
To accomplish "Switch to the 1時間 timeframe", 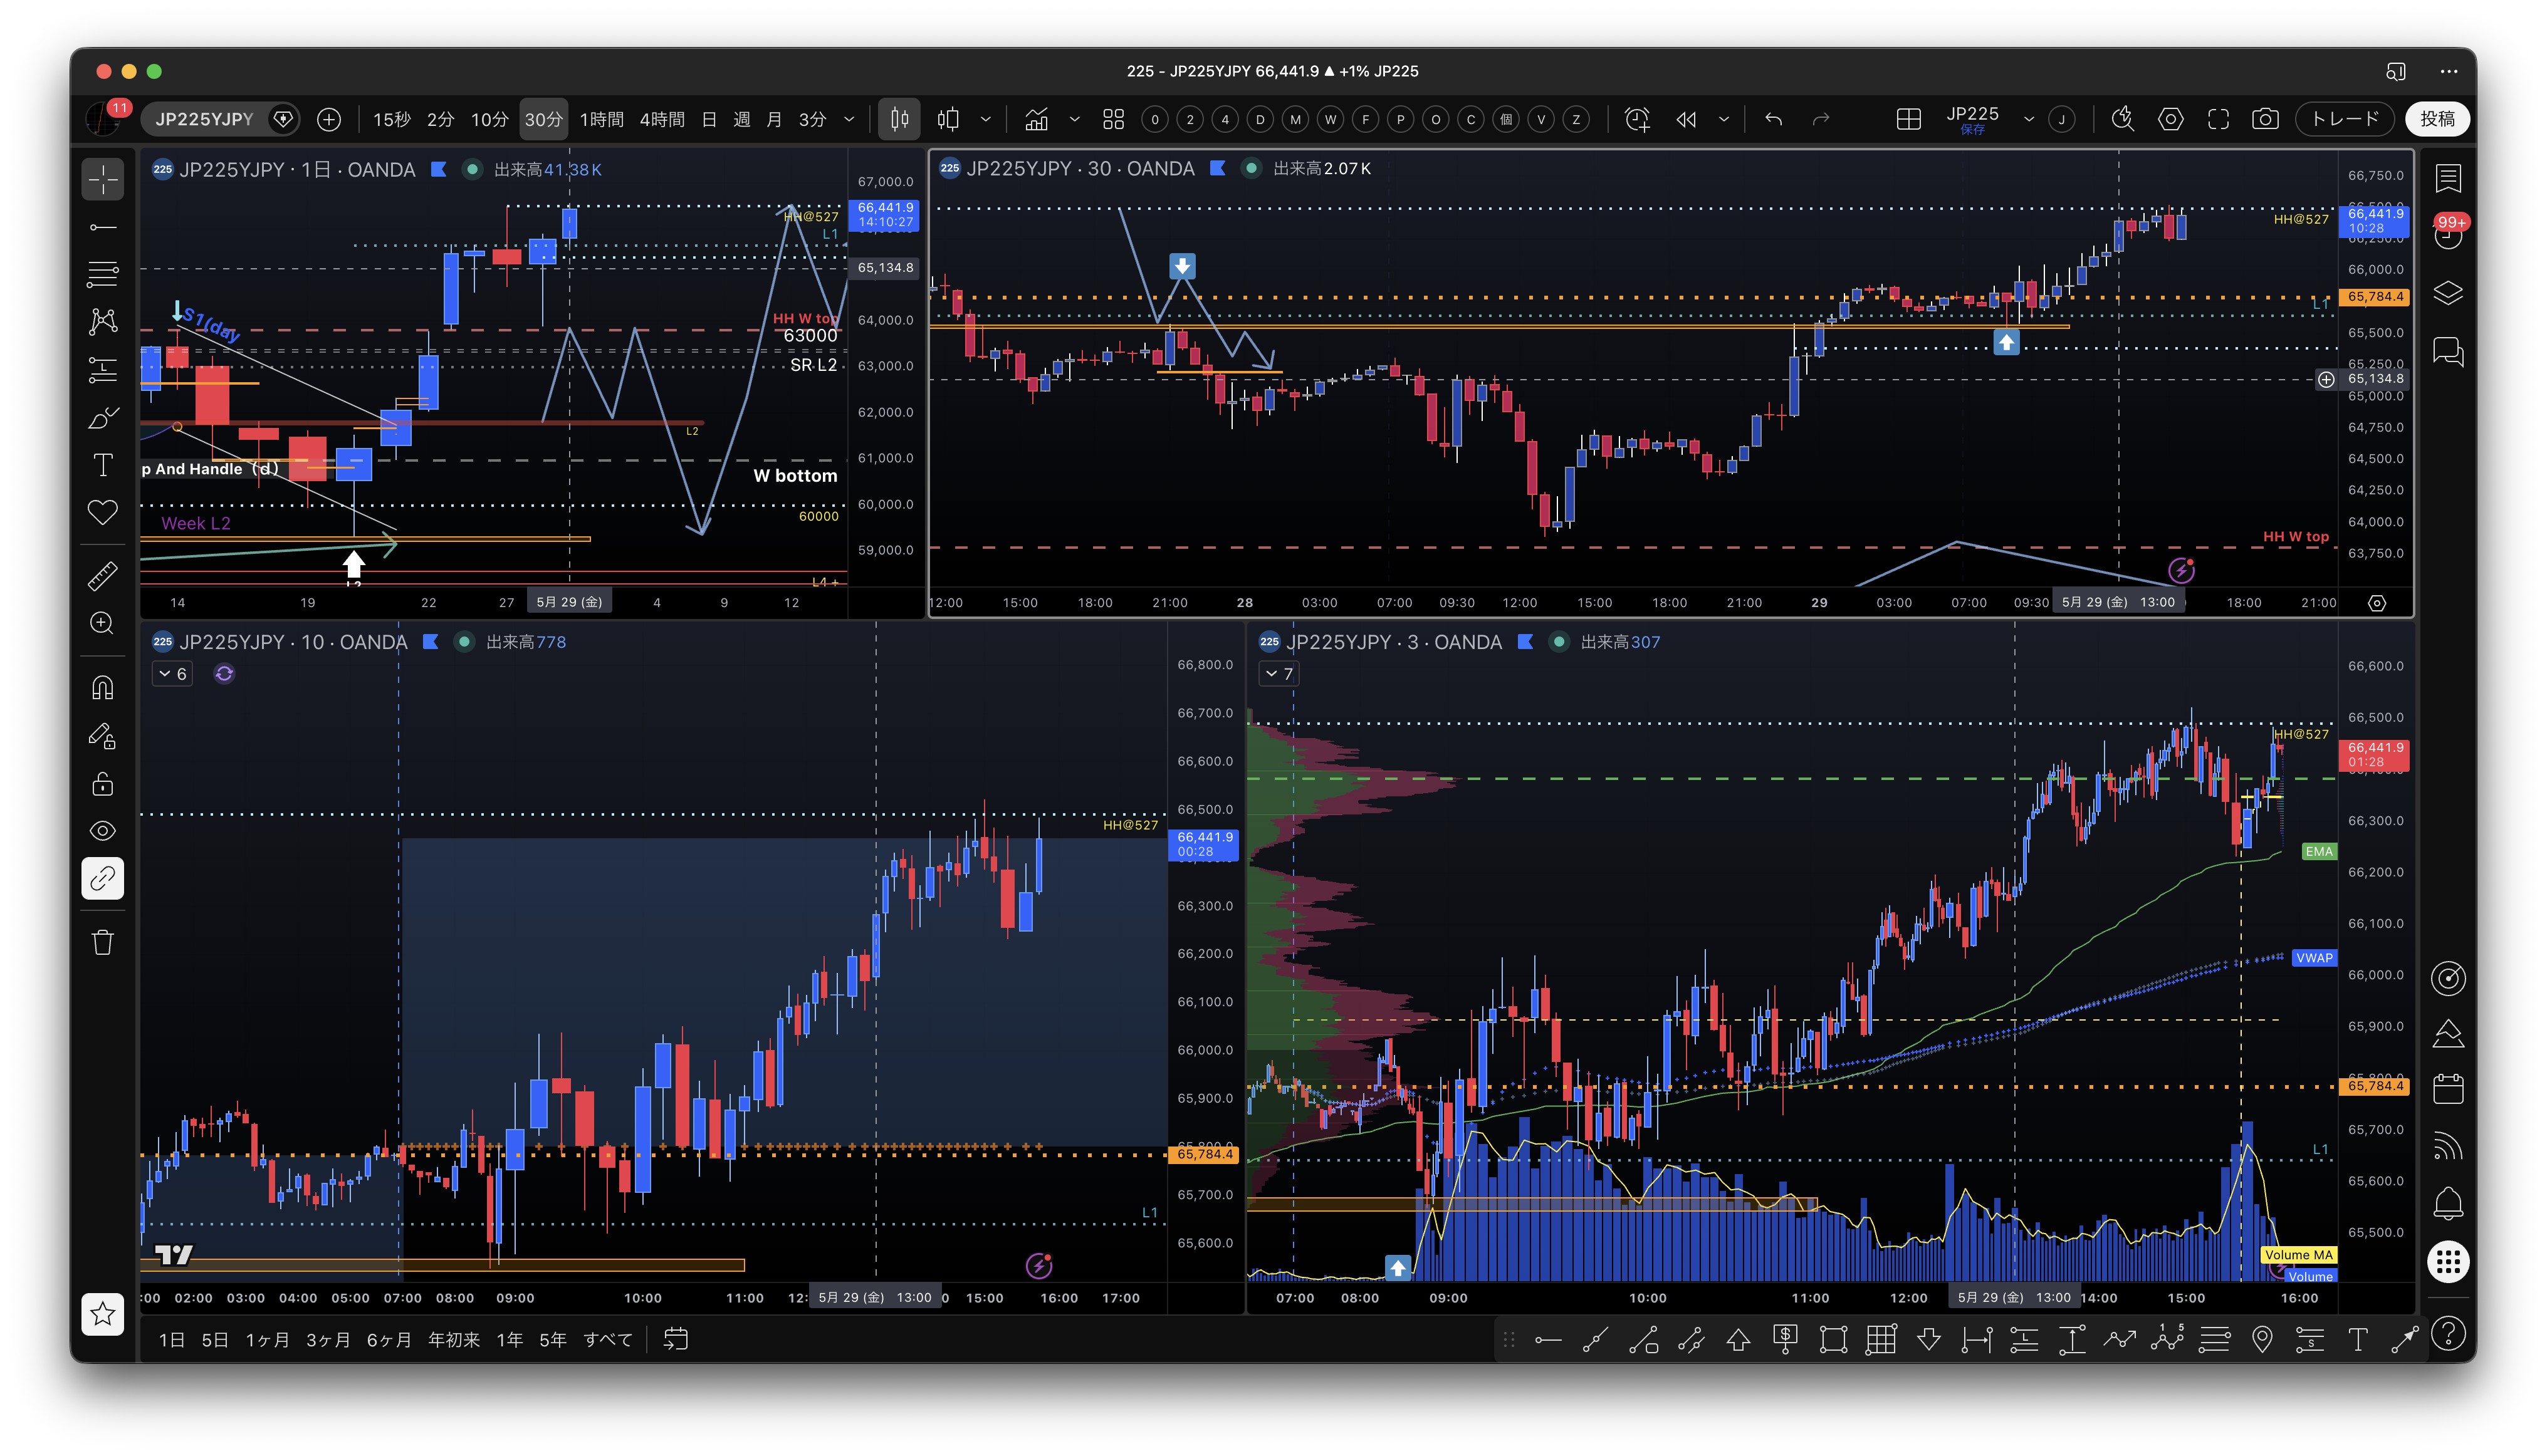I will pos(601,119).
